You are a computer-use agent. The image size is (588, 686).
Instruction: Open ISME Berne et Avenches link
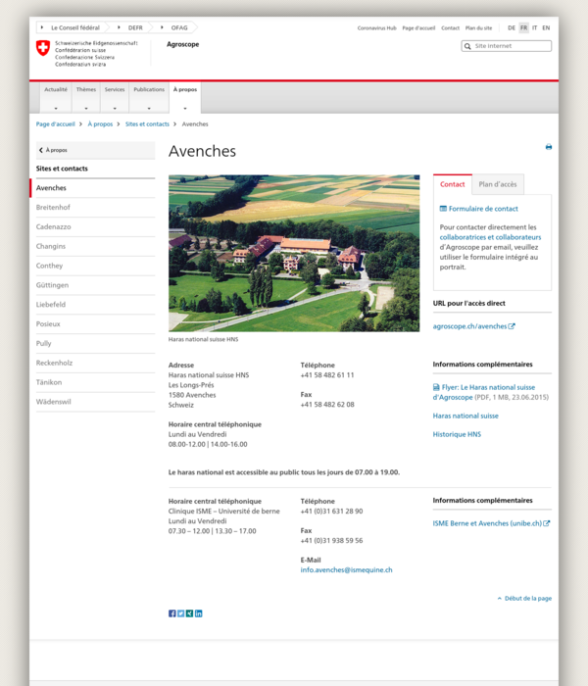click(x=491, y=523)
